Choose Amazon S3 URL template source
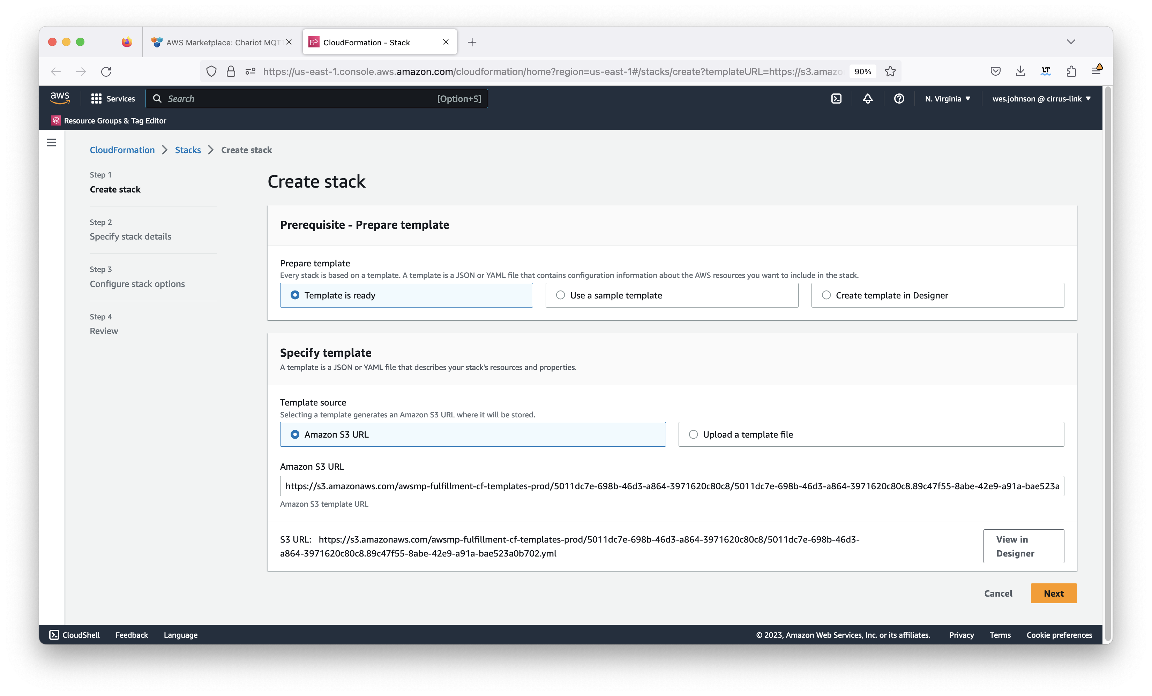Viewport: 1152px width, 696px height. pyautogui.click(x=473, y=434)
